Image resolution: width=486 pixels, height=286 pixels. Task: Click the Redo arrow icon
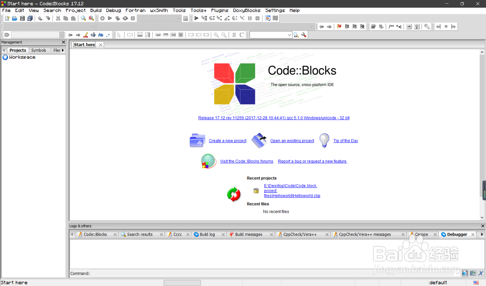coord(48,18)
